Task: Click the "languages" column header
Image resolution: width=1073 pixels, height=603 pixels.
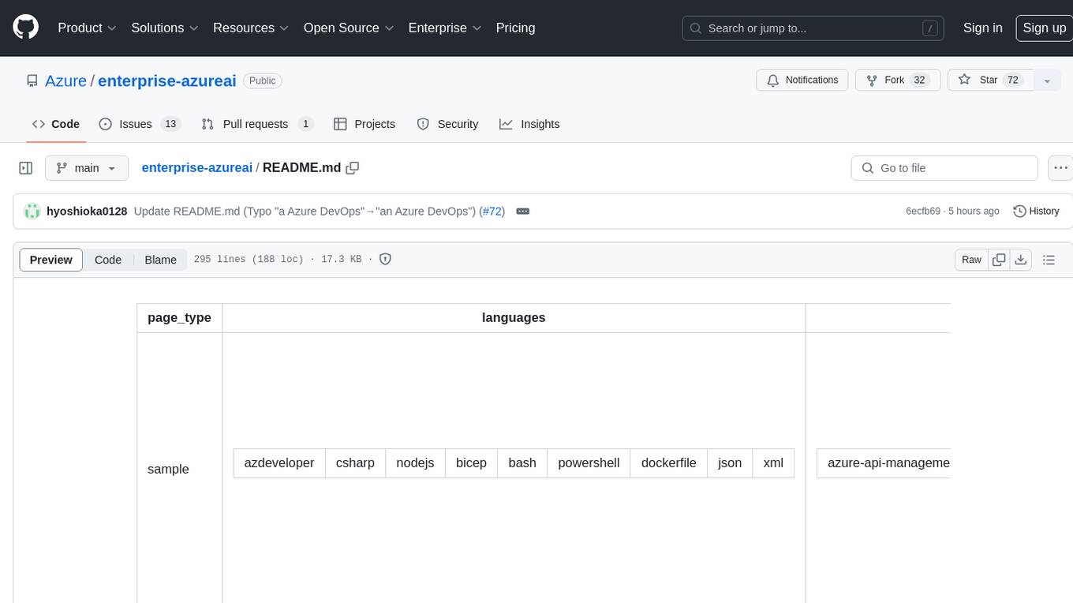Action: point(514,317)
